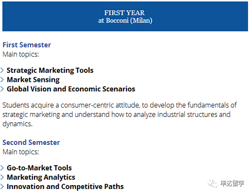Click chevron icon beside Strategic Marketing Tools
Screen dimensions: 249x196
tap(2, 71)
